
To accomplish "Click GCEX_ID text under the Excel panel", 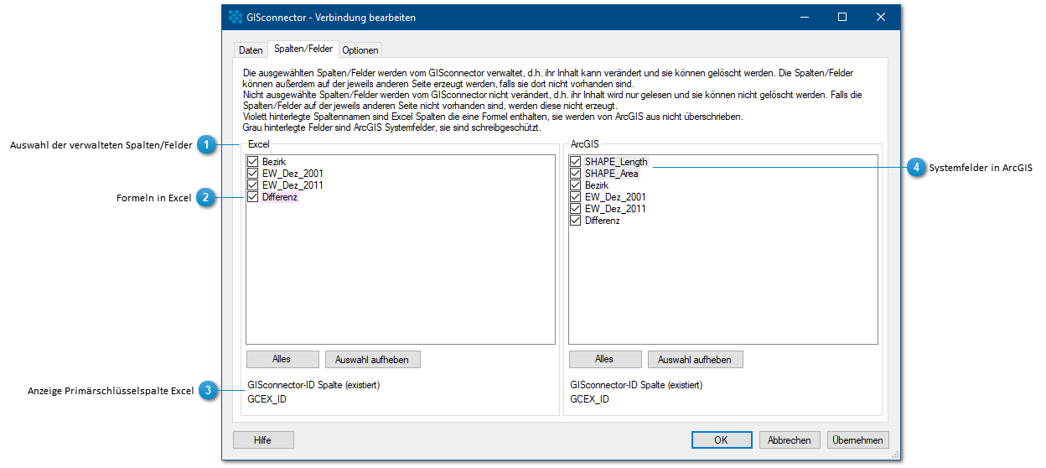I will pyautogui.click(x=267, y=399).
